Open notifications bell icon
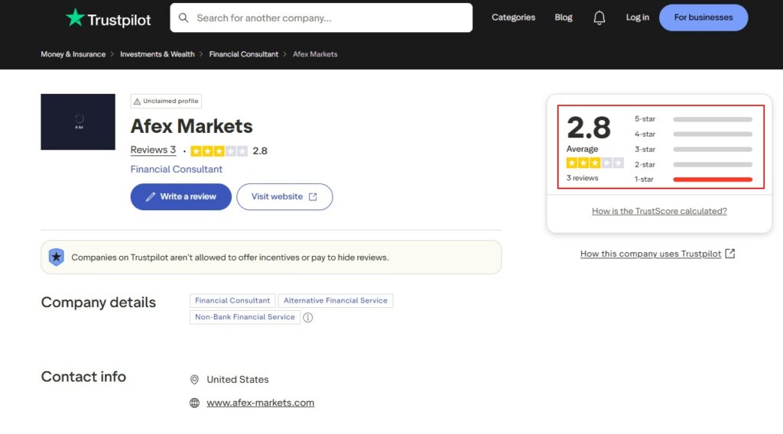The width and height of the screenshot is (783, 434). [599, 18]
